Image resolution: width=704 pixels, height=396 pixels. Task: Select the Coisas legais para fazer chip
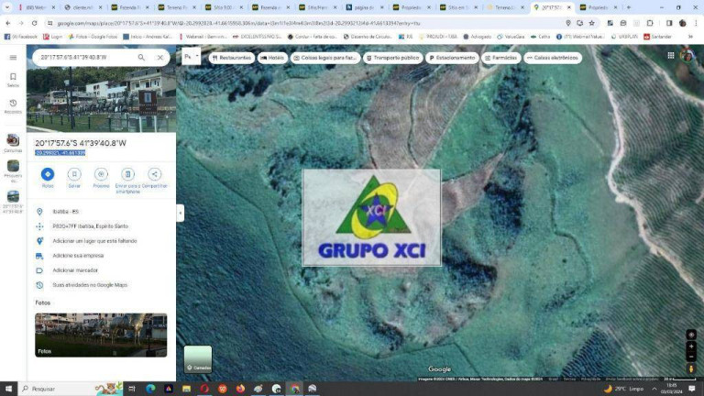(325, 58)
